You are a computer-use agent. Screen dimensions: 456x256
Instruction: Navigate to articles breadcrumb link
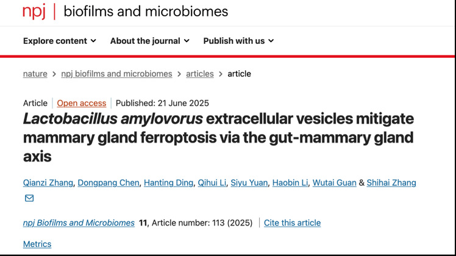(200, 74)
